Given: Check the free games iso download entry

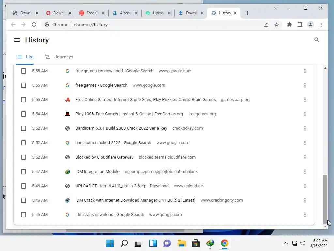Looking at the screenshot, I should pyautogui.click(x=23, y=71).
